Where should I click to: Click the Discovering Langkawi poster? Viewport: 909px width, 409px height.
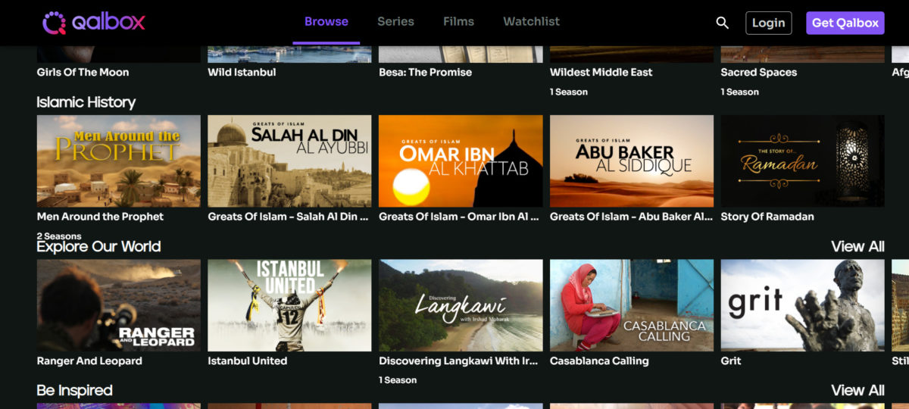click(x=461, y=305)
